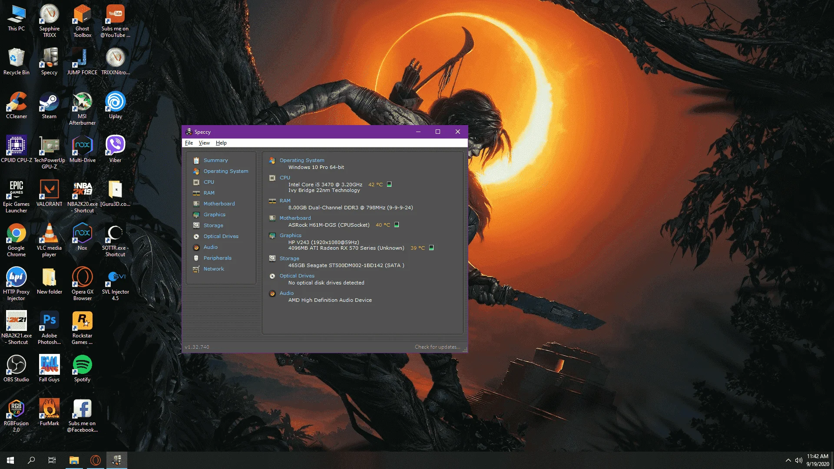The image size is (834, 469).
Task: Maximize the Speccy window
Action: (x=438, y=132)
